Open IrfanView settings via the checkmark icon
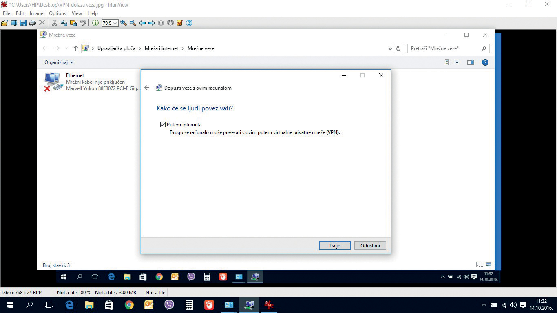Screen dimensions: 557x313 (x=180, y=23)
